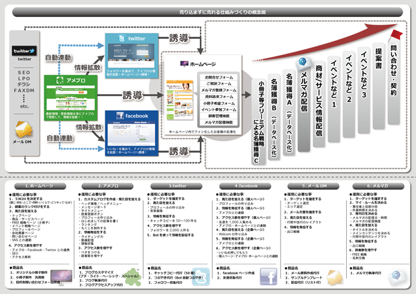Click the 小冊子等フリーミアム戦略による名簿獲得C bar
The width and height of the screenshot is (416, 294).
258,122
